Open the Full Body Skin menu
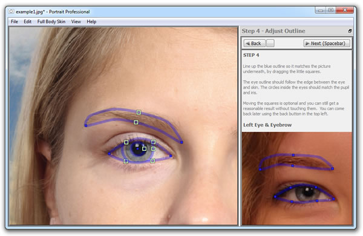 tap(51, 22)
